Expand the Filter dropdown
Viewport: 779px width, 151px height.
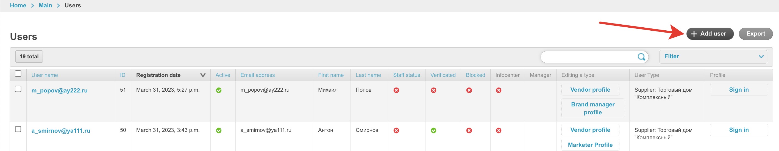point(713,57)
